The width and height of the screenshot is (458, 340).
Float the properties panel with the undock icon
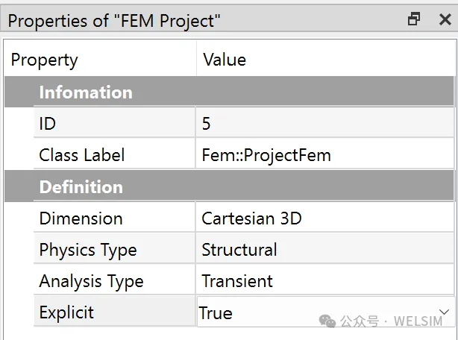coord(414,19)
